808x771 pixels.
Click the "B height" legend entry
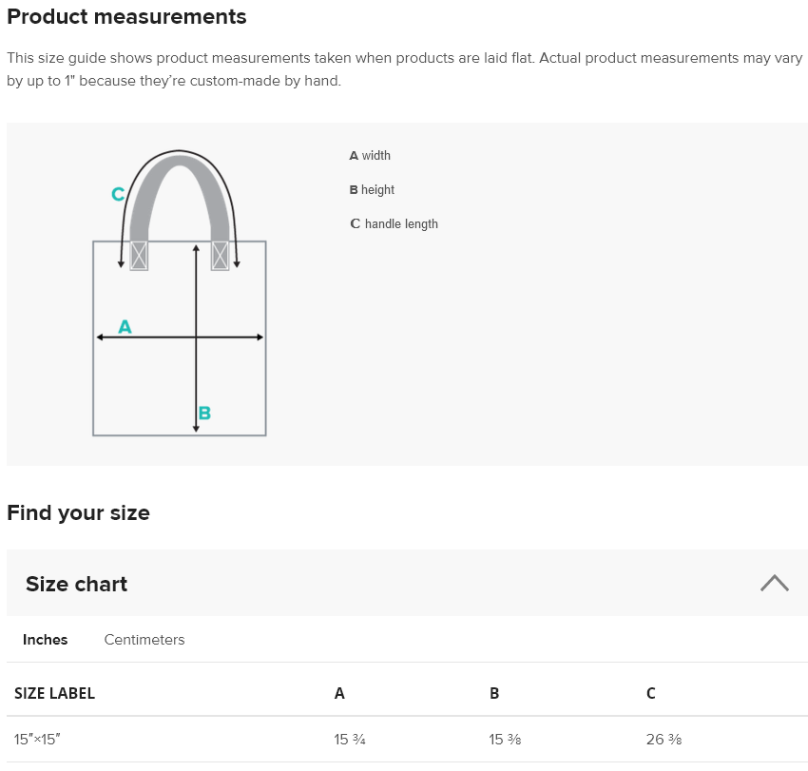(x=372, y=190)
